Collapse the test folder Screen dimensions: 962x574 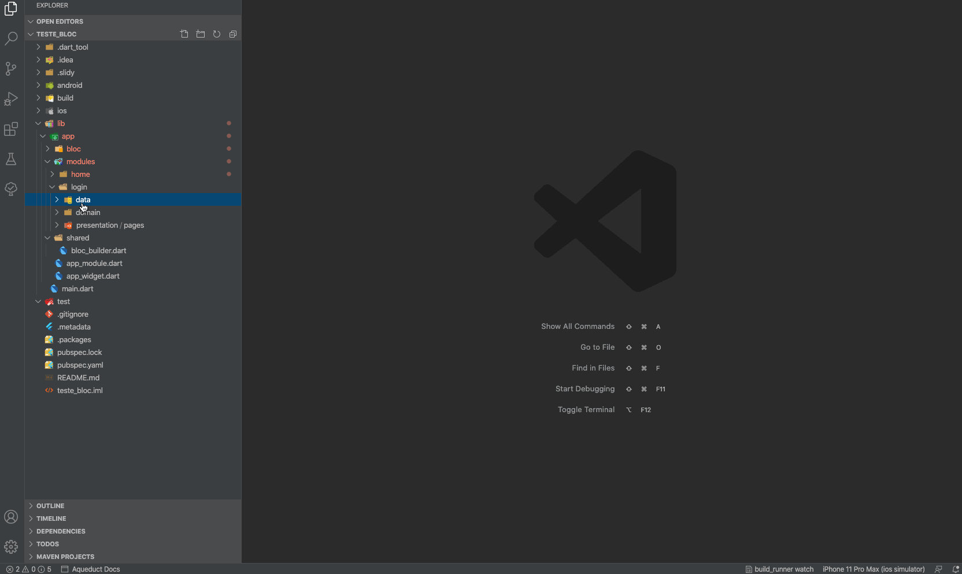133,302
